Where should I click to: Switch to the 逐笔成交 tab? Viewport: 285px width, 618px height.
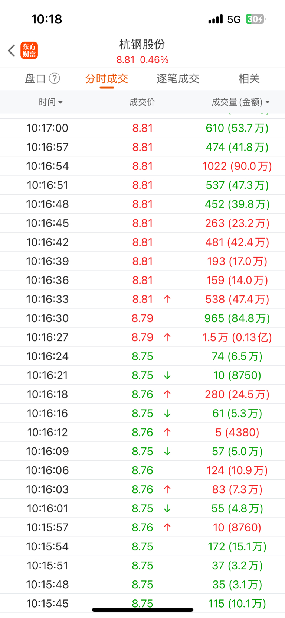[x=178, y=78]
